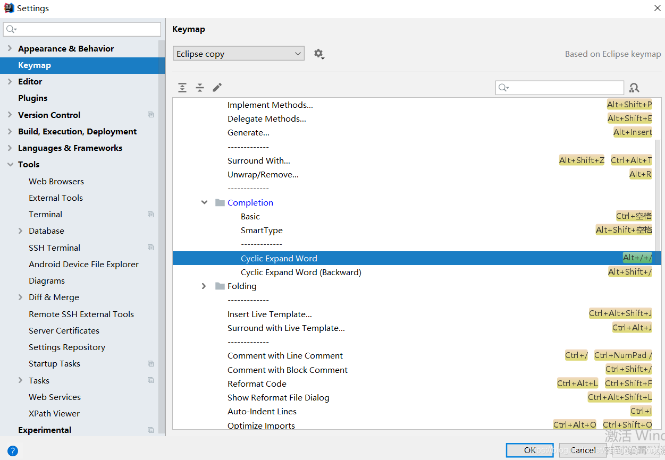Click the project-level icon beside Terminal
Screen dimensions: 665x460
point(151,214)
